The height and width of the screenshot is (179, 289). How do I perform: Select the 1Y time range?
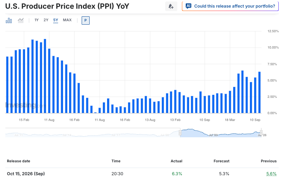click(36, 20)
